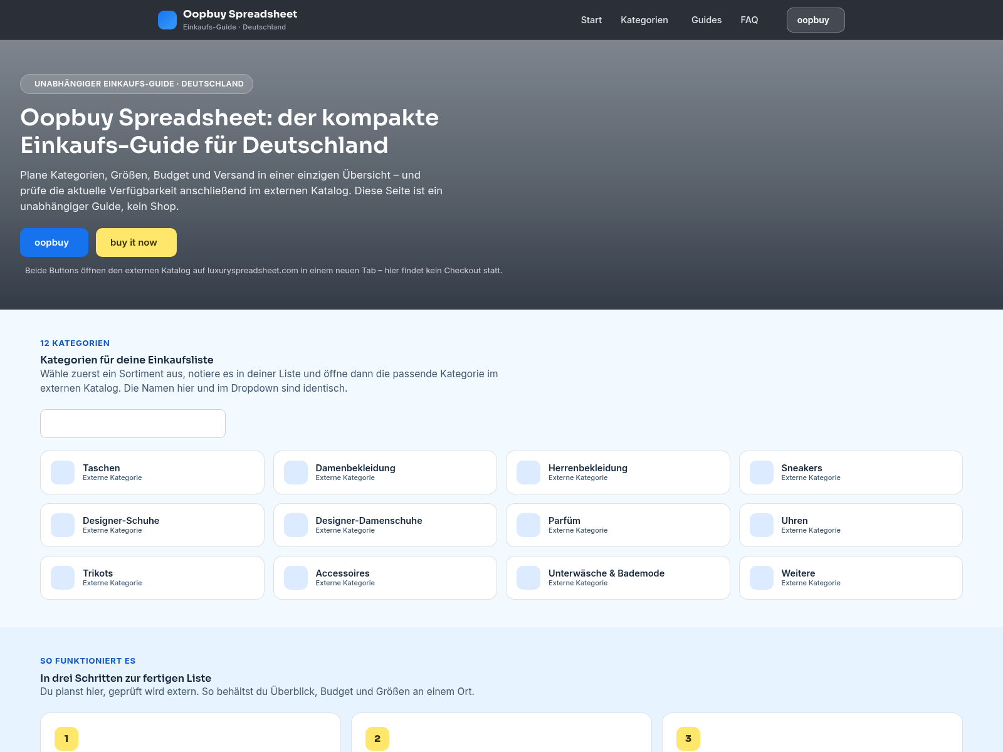The height and width of the screenshot is (752, 1003).
Task: Select step number 1 badge
Action: tap(66, 739)
